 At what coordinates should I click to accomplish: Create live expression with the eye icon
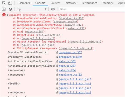[x=53, y=9]
